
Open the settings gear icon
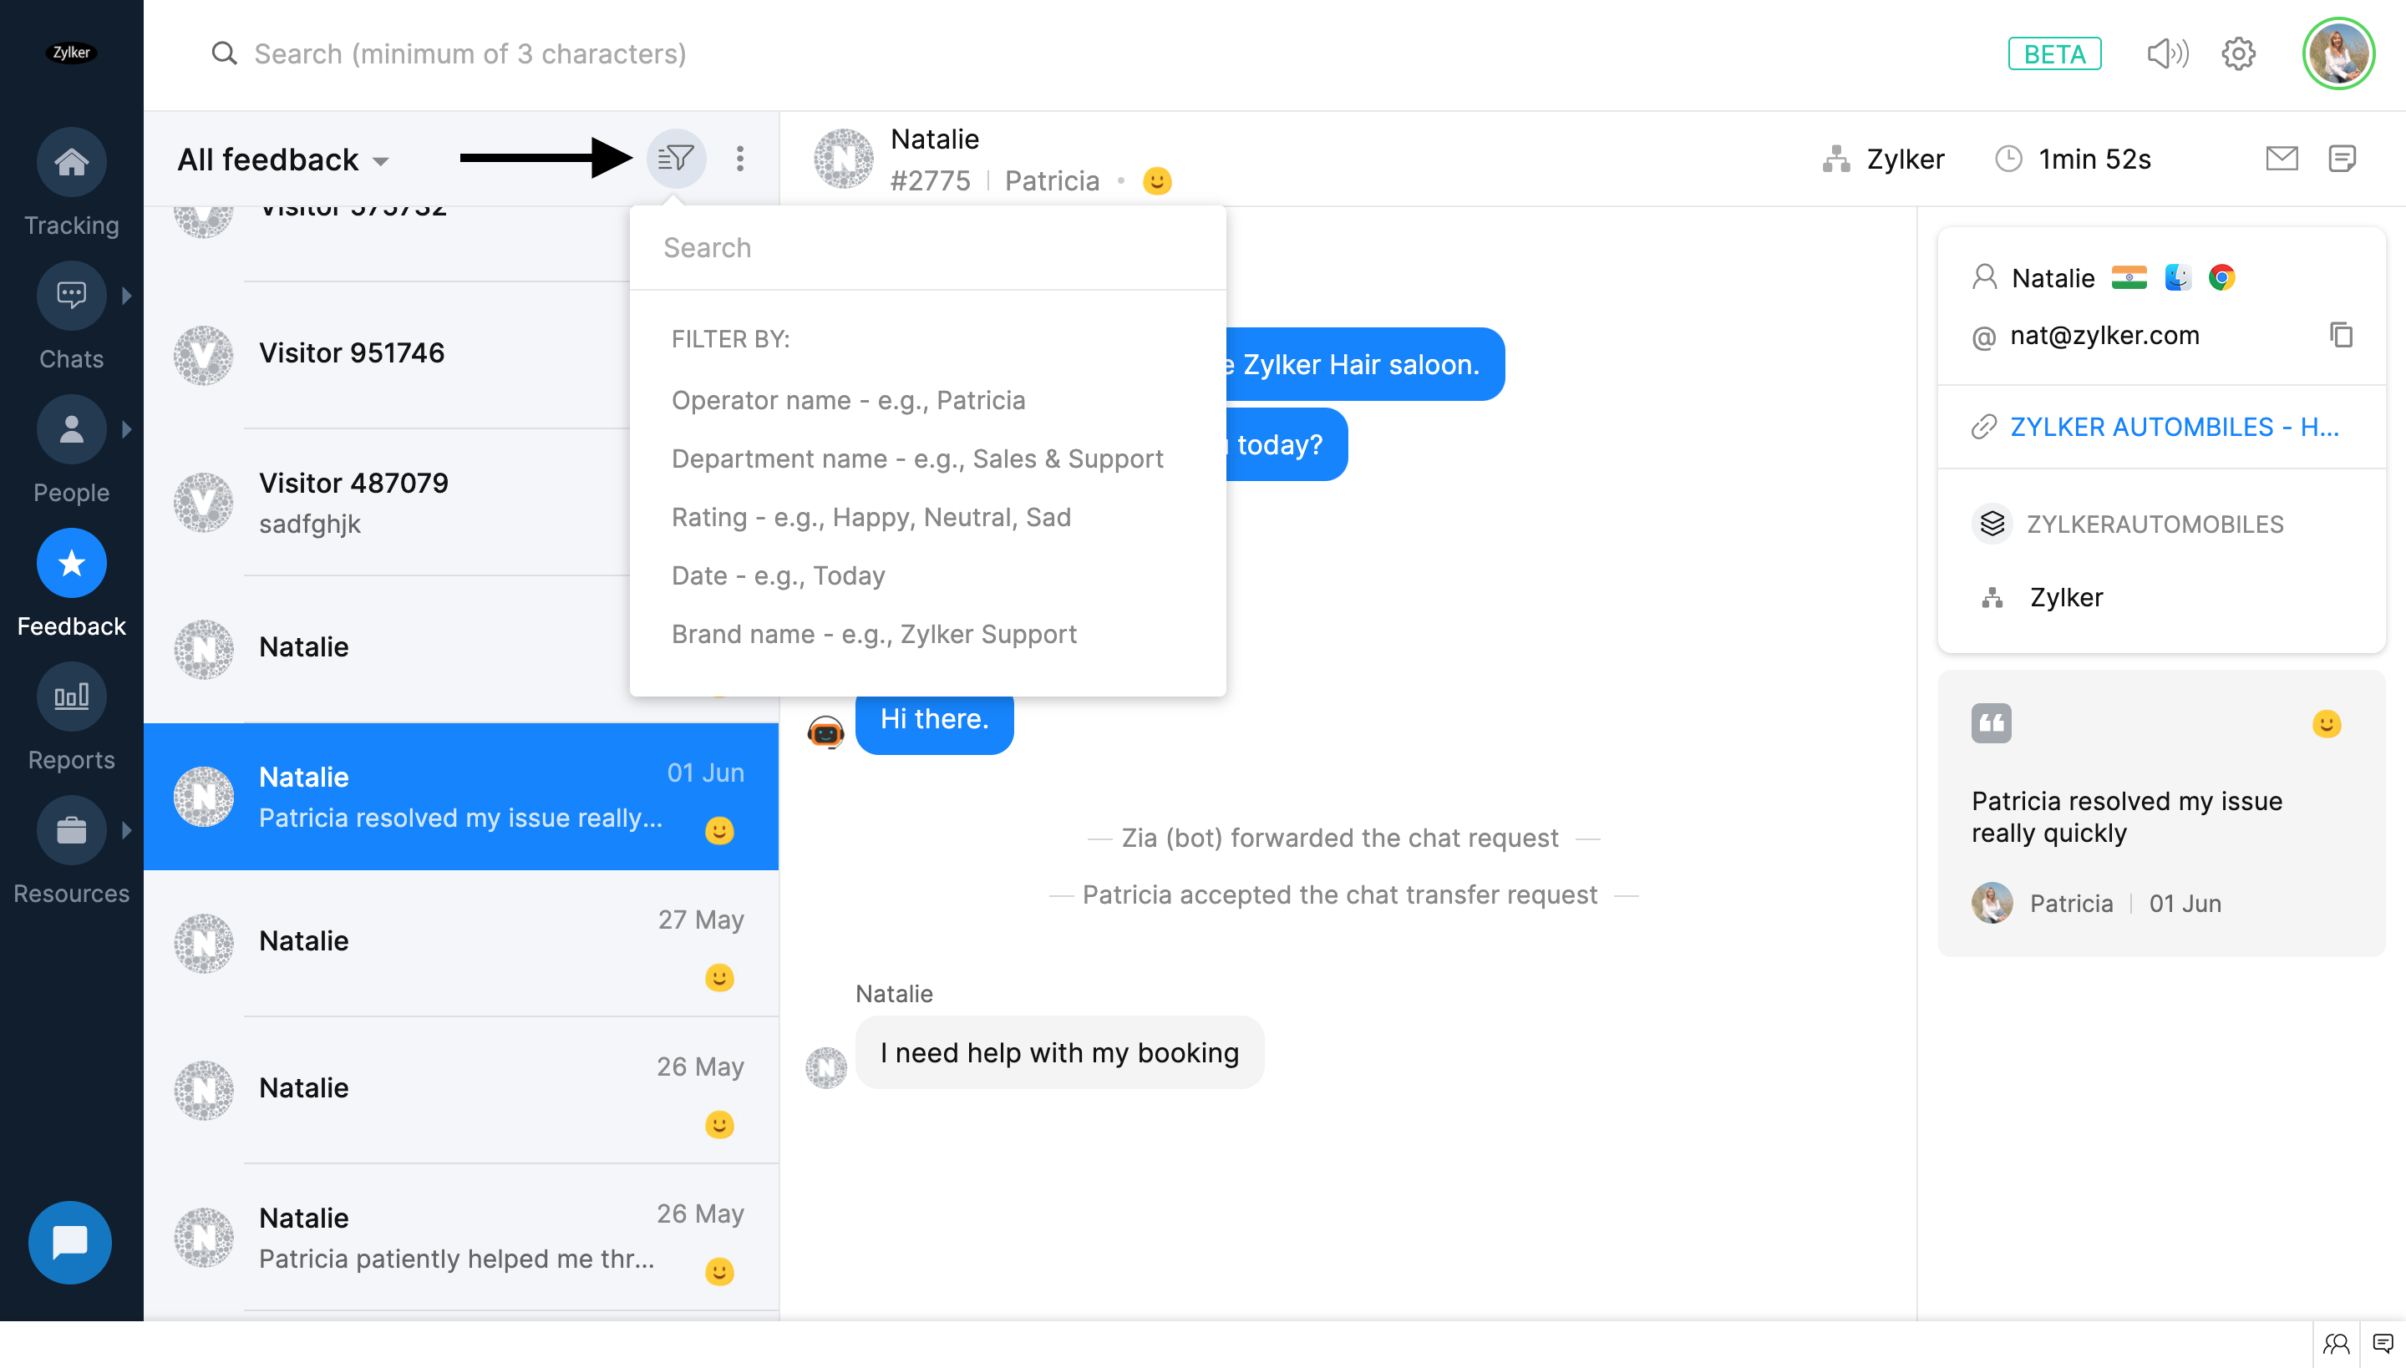[2238, 53]
